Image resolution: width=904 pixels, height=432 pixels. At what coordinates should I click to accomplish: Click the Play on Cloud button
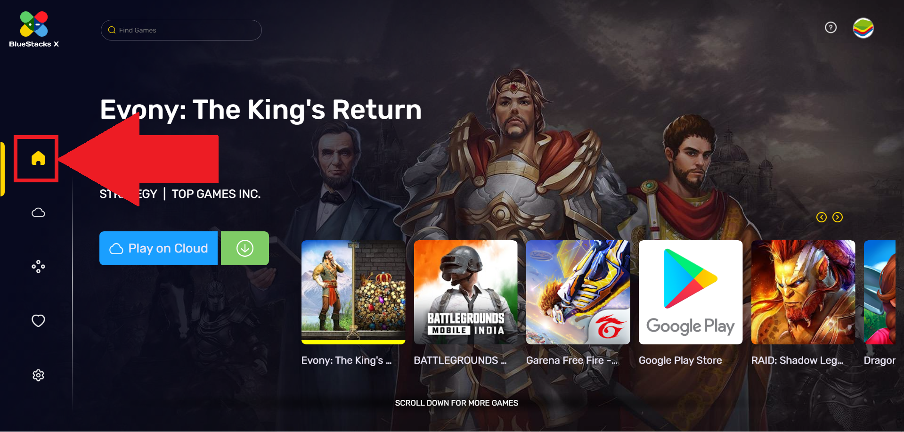[158, 248]
